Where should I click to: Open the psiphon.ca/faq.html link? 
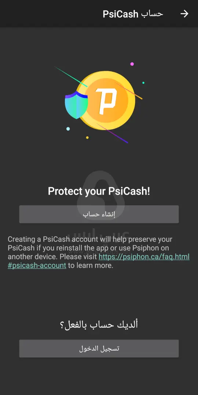coord(144,257)
